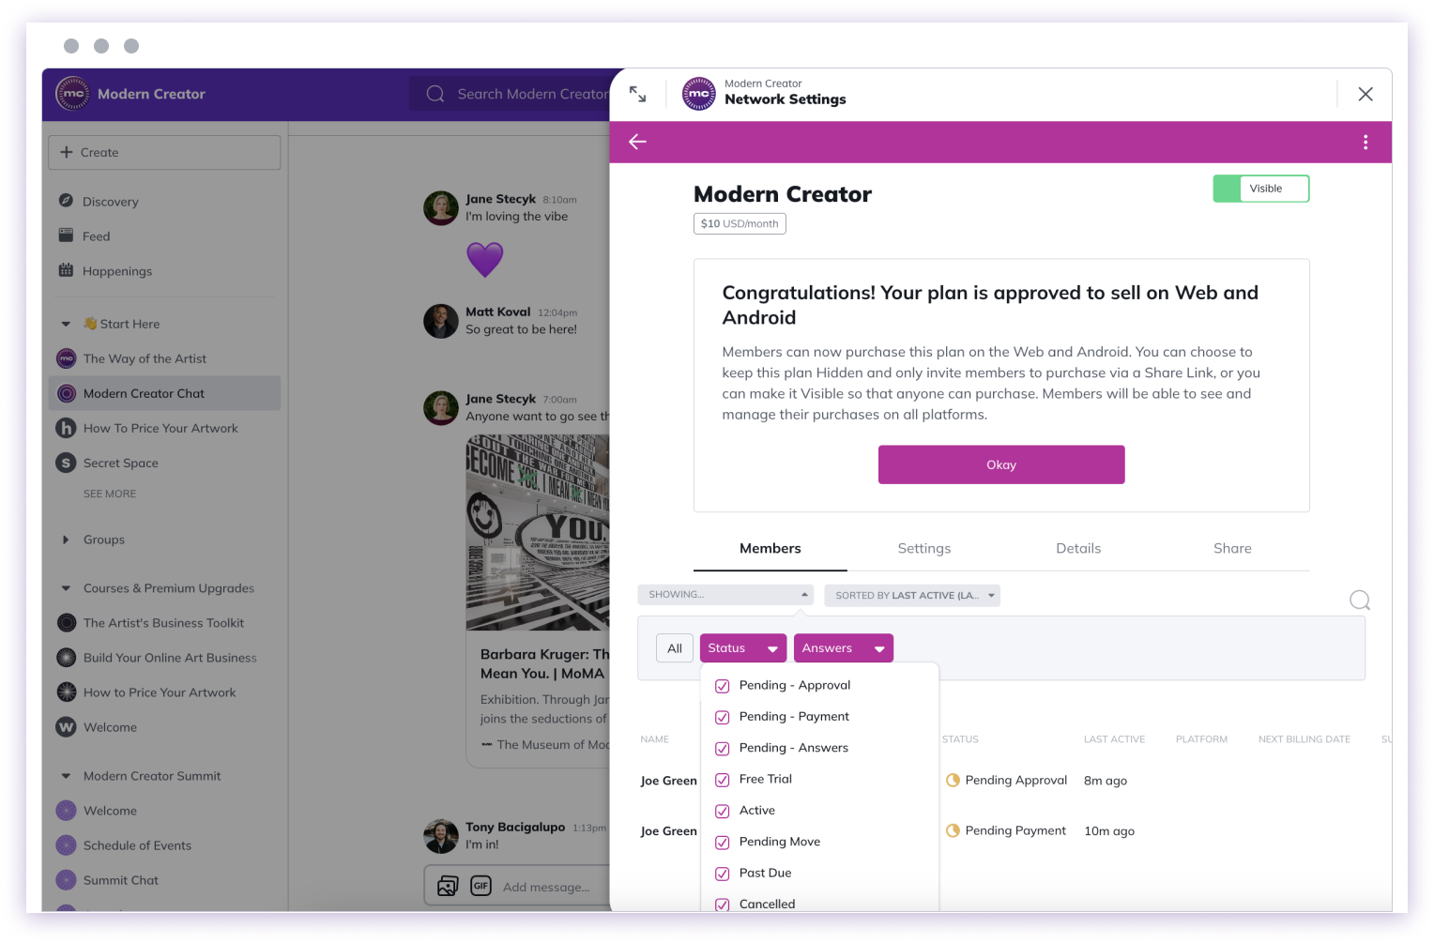Click the GIF icon in message box
Screen dimensions: 1434x943
[481, 886]
